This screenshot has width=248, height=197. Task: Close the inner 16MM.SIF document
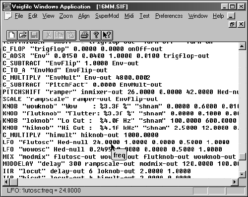click(241, 24)
